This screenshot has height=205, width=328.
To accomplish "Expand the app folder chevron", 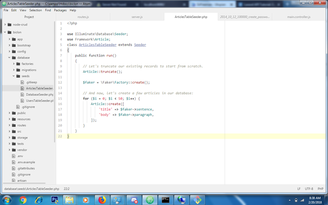I will pos(9,39).
